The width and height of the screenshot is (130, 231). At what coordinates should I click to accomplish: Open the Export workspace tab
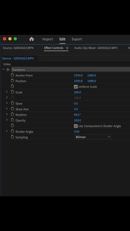[x=77, y=39]
